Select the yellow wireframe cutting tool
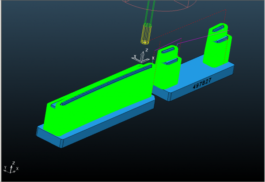265x182 pixels. pyautogui.click(x=146, y=34)
